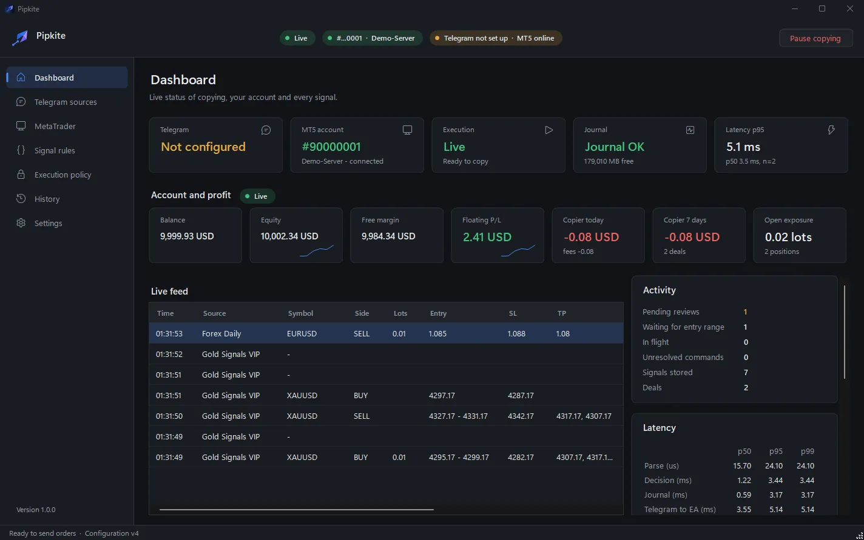Click the Signal rules braces icon
The width and height of the screenshot is (864, 540).
[21, 150]
